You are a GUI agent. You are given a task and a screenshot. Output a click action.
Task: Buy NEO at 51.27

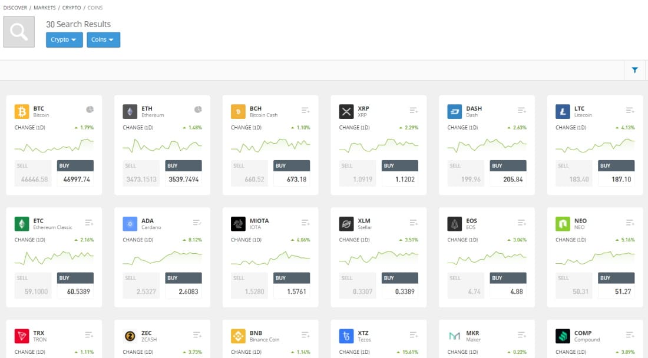[x=617, y=286]
